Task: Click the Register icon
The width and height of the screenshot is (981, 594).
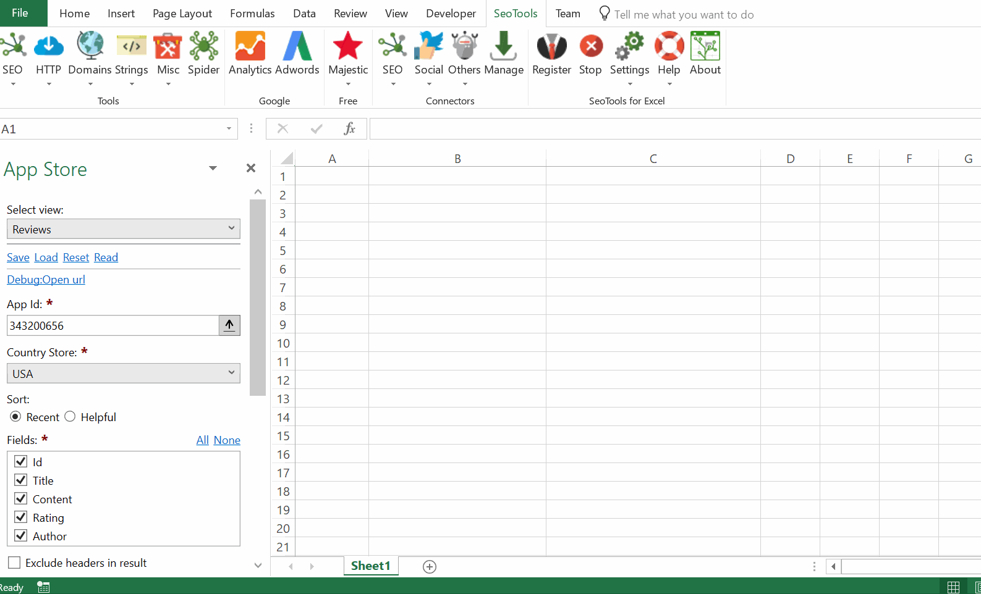Action: click(552, 46)
